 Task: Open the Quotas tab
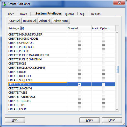pyautogui.click(x=69, y=14)
